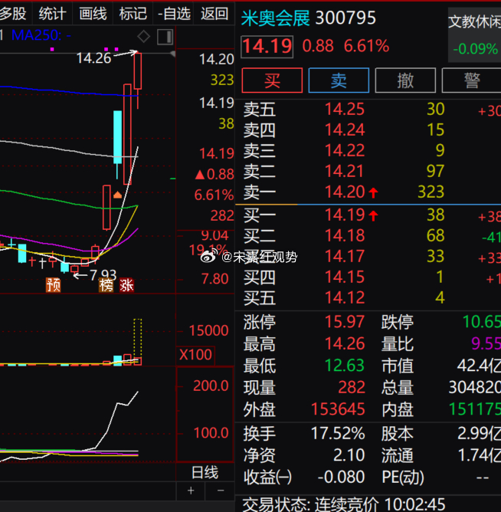Viewport: 501px width, 512px height.
Task: Click 最高 price 14.26
Action: click(344, 344)
